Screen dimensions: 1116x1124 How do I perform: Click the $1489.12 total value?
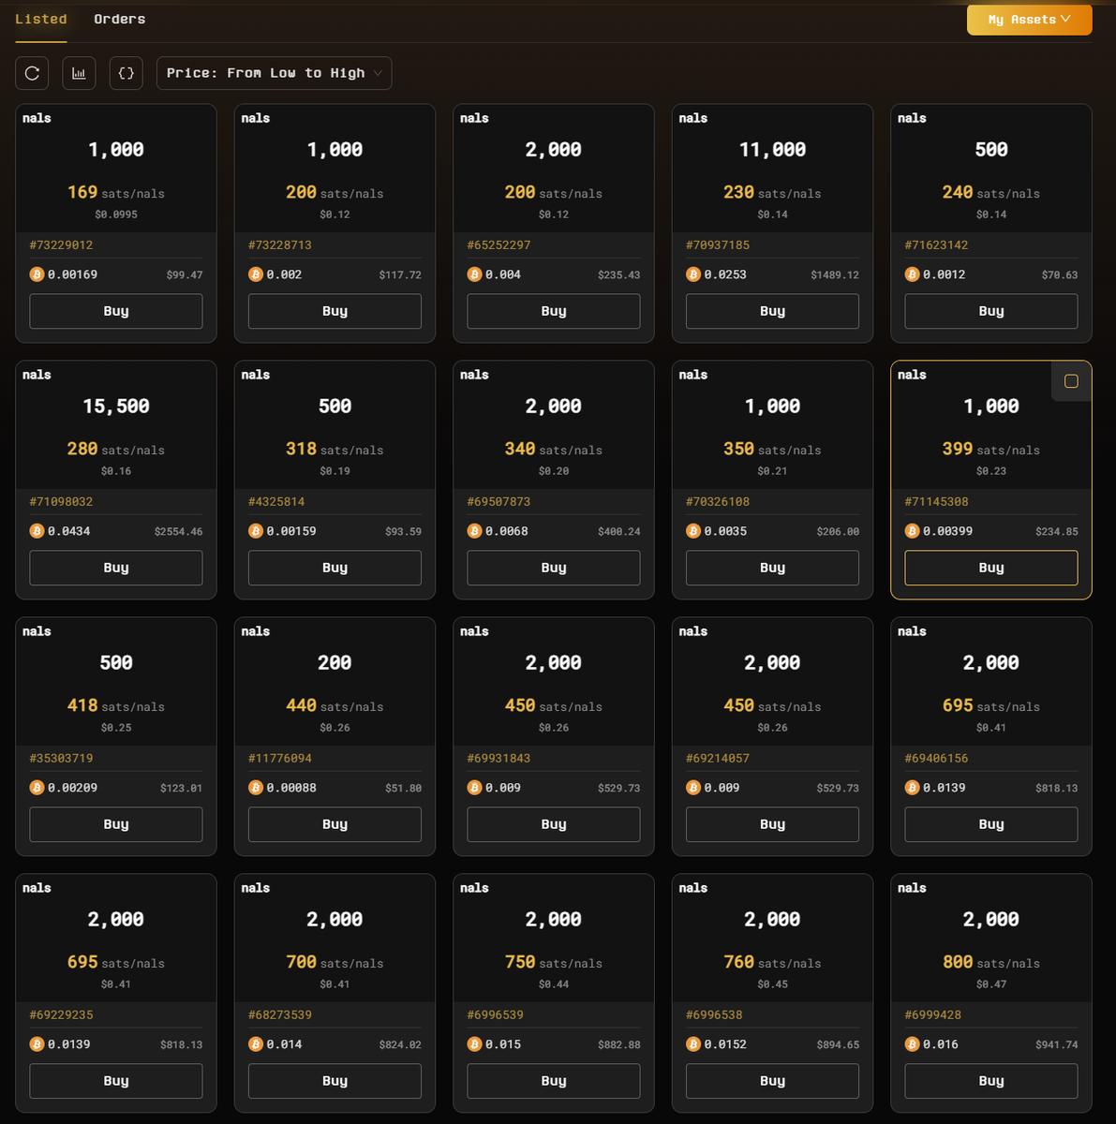(835, 275)
